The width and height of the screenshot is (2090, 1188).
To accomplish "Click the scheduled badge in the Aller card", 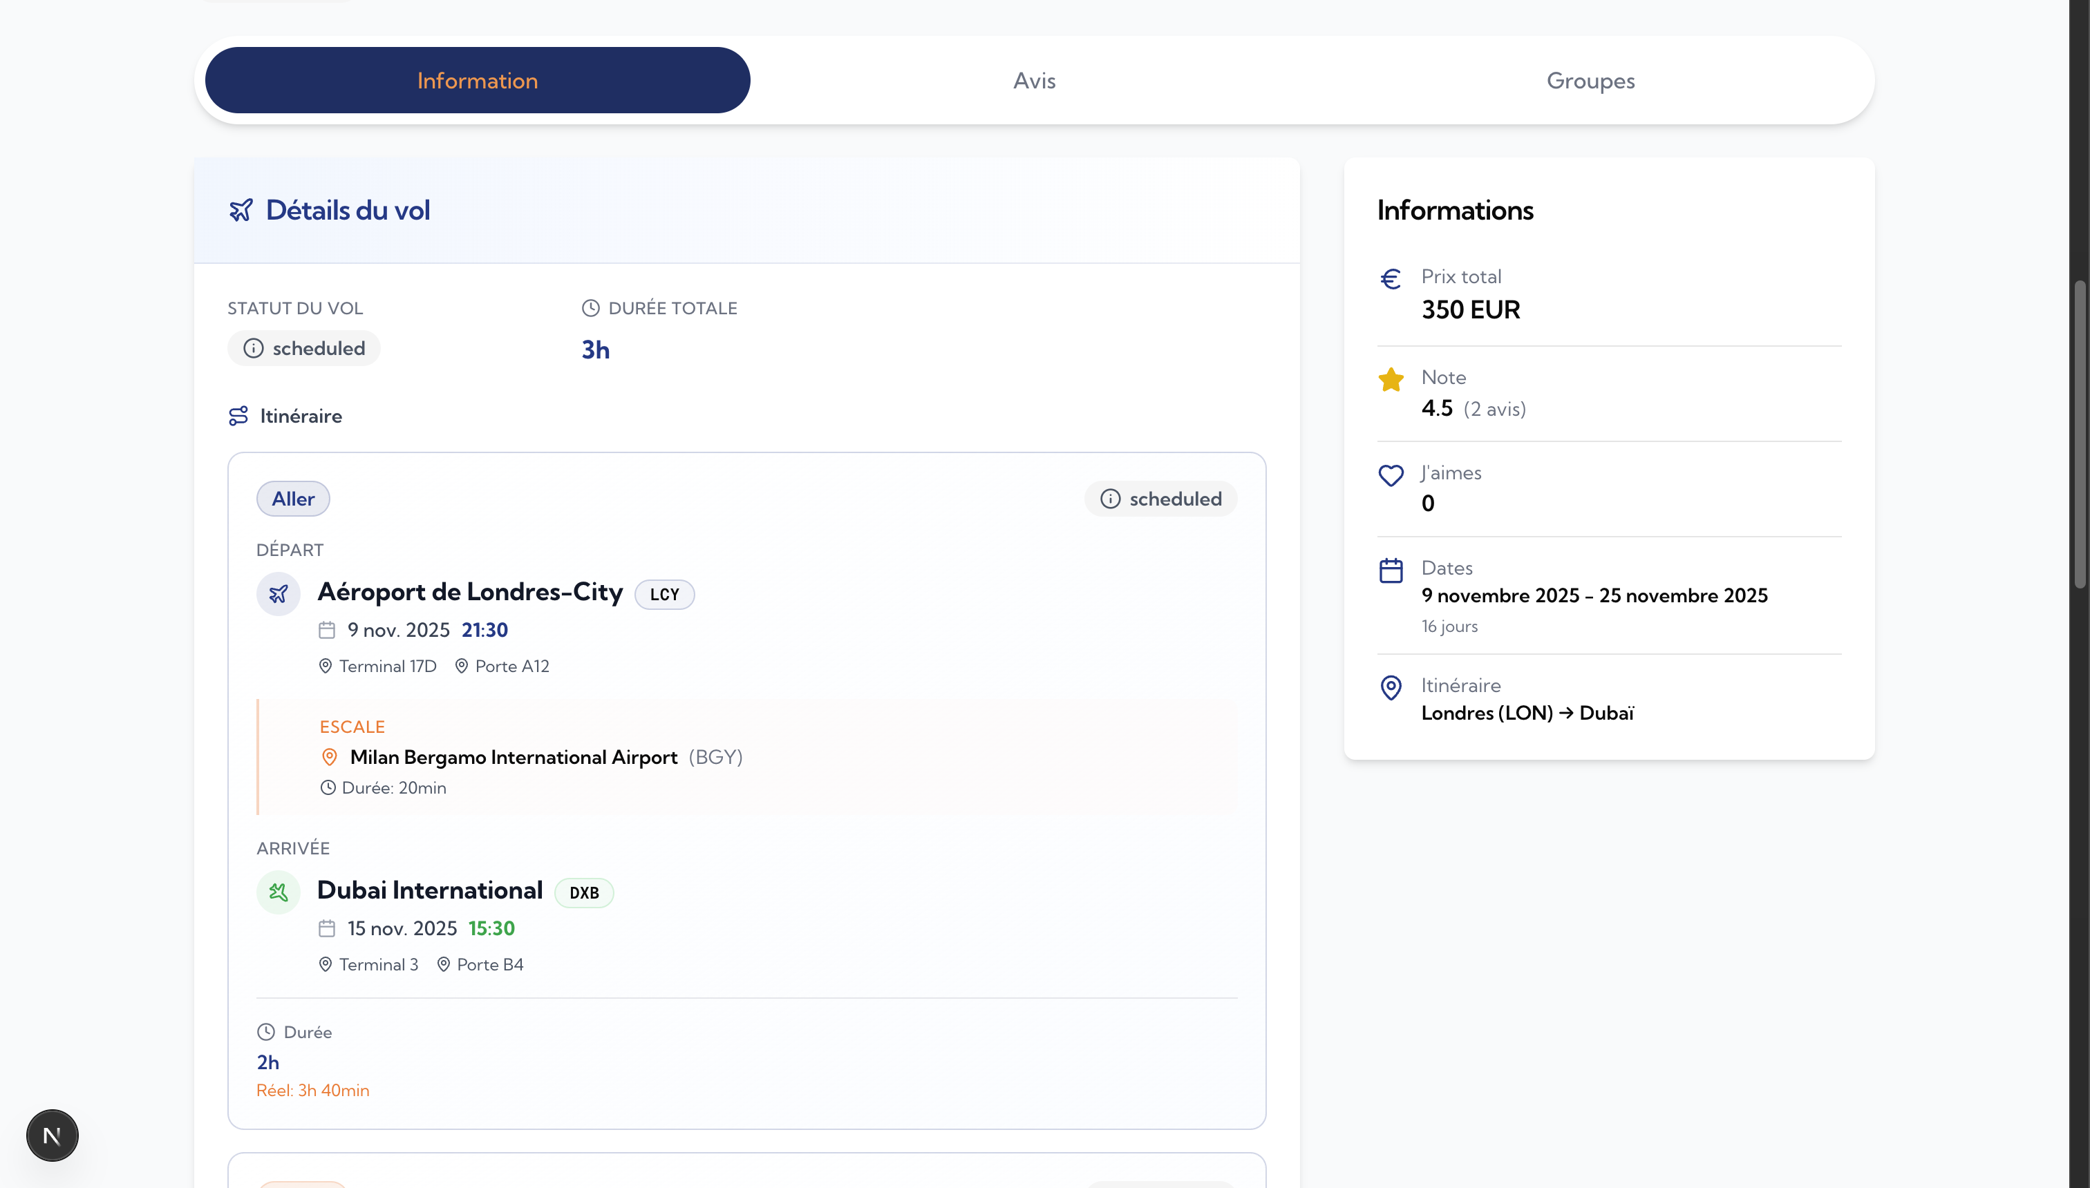I will pyautogui.click(x=1160, y=499).
